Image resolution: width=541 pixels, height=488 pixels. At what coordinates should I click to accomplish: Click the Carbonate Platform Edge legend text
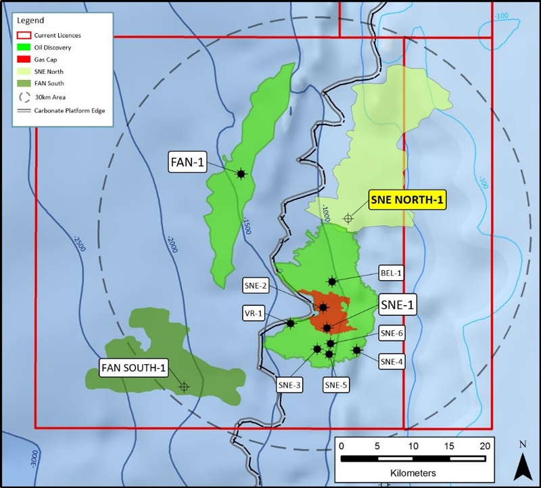pyautogui.click(x=70, y=111)
